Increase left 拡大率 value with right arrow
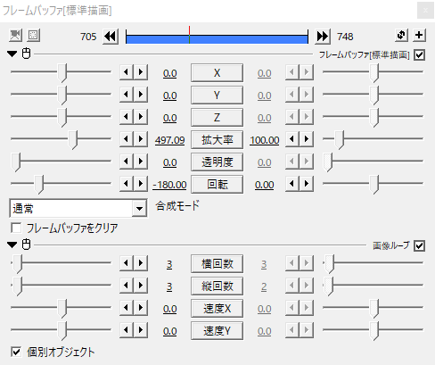This screenshot has height=365, width=435. pos(141,139)
